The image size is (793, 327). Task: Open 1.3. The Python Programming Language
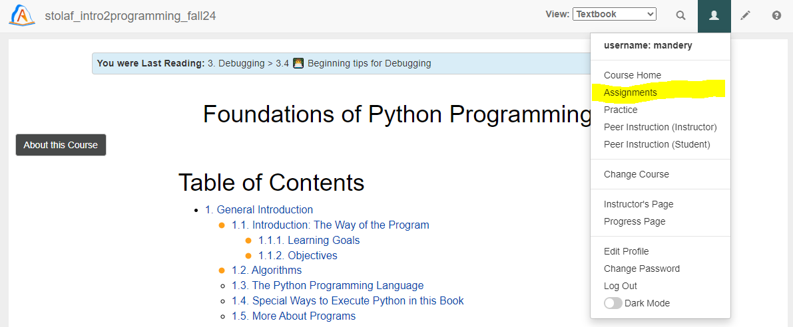(328, 286)
